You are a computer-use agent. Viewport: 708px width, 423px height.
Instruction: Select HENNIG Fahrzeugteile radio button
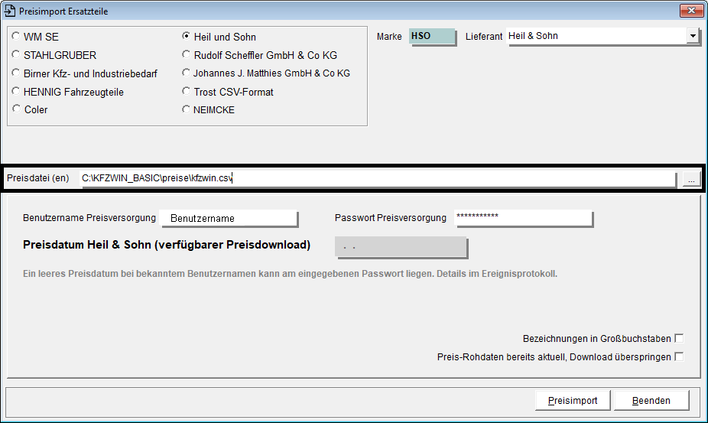(x=16, y=91)
